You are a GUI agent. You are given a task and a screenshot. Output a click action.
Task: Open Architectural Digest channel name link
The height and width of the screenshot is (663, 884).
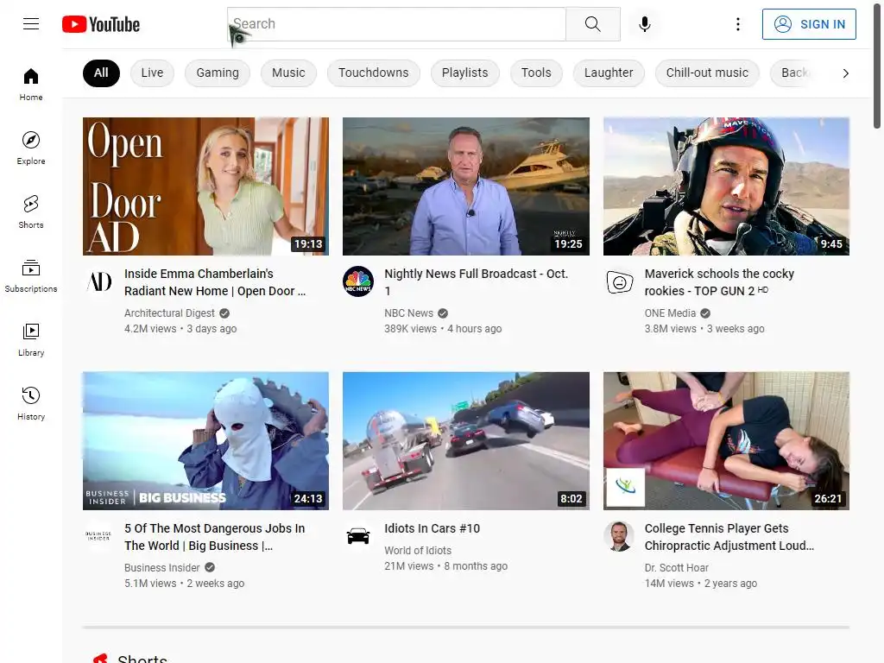point(169,313)
